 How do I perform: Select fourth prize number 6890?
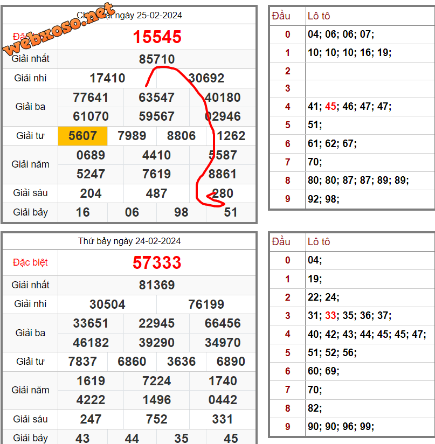coord(231,362)
